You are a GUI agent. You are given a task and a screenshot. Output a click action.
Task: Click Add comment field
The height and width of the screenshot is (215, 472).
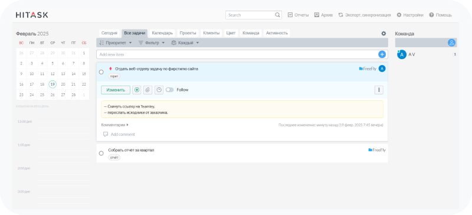click(123, 134)
